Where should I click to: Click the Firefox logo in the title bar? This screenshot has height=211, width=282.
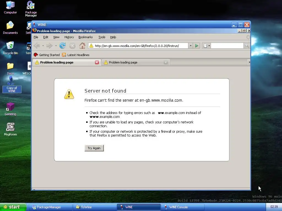click(x=34, y=30)
